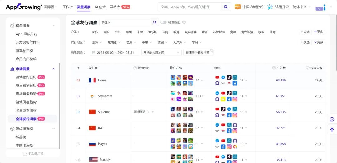Click the Instagram icon in IGG row
337x163 pixels.
235,131
